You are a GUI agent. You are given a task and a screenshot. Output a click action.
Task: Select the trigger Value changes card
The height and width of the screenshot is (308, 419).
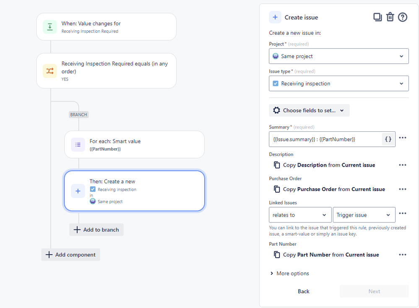point(107,27)
